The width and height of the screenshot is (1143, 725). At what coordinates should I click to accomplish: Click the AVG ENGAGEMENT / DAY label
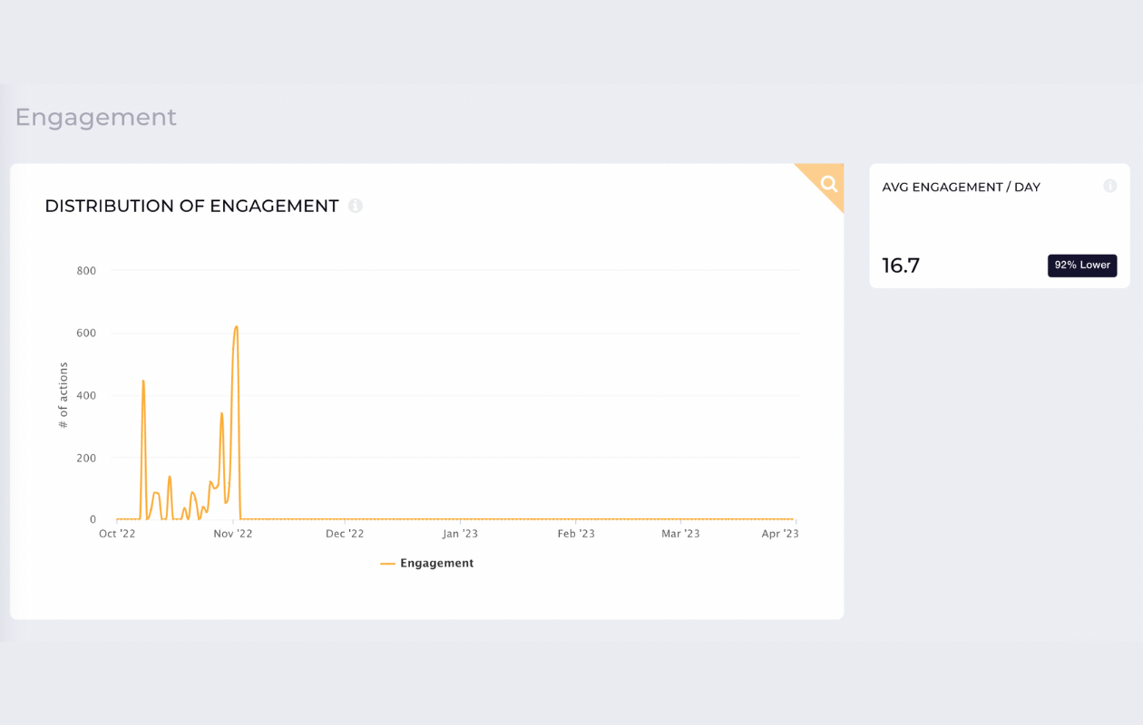coord(962,187)
